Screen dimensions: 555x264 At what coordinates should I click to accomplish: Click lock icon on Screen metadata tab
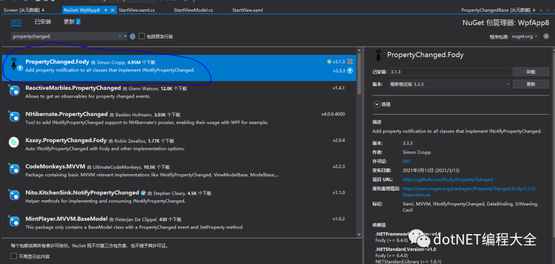(x=43, y=10)
